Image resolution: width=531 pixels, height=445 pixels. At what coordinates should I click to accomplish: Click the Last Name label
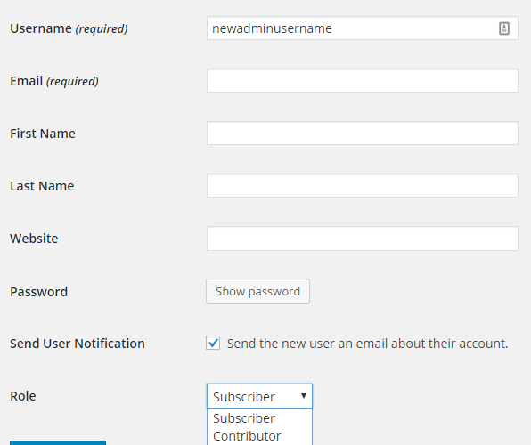[42, 186]
